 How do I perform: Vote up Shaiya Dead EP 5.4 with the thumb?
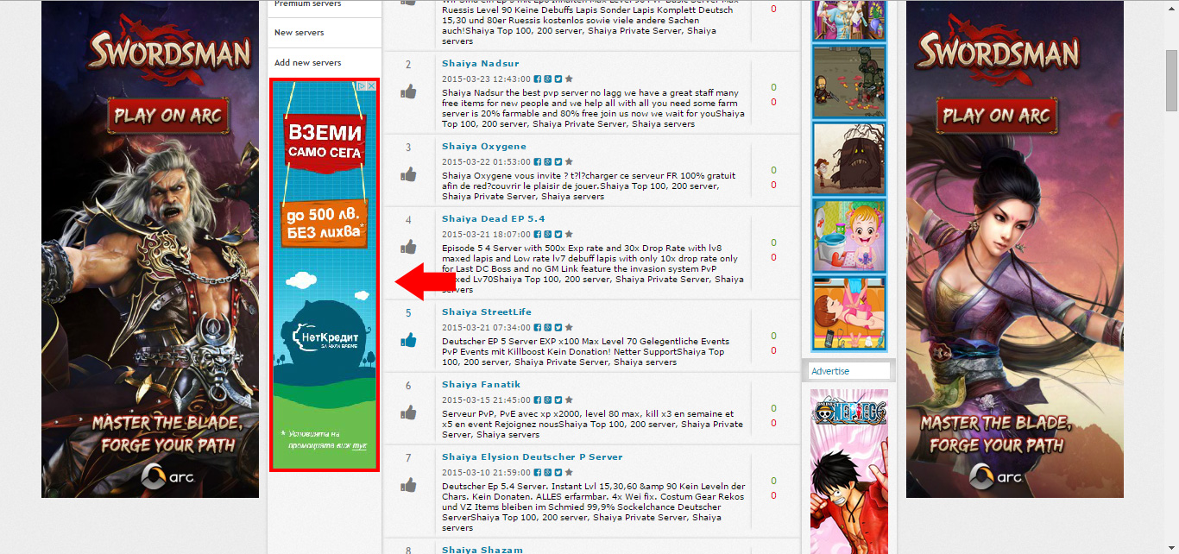[x=408, y=247]
